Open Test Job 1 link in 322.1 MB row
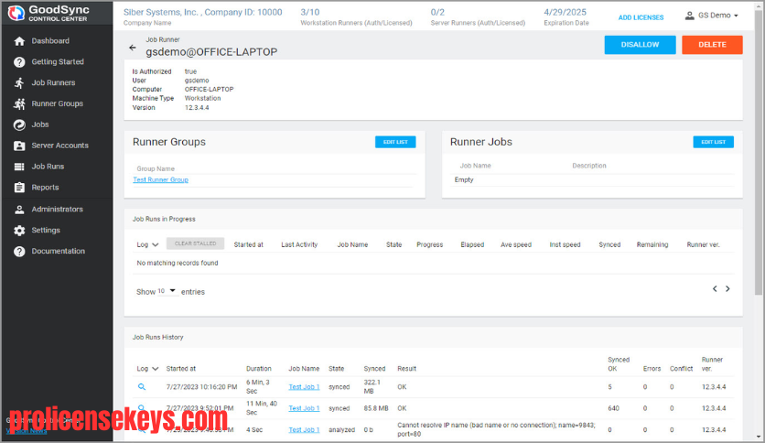The height and width of the screenshot is (443, 765). click(304, 387)
